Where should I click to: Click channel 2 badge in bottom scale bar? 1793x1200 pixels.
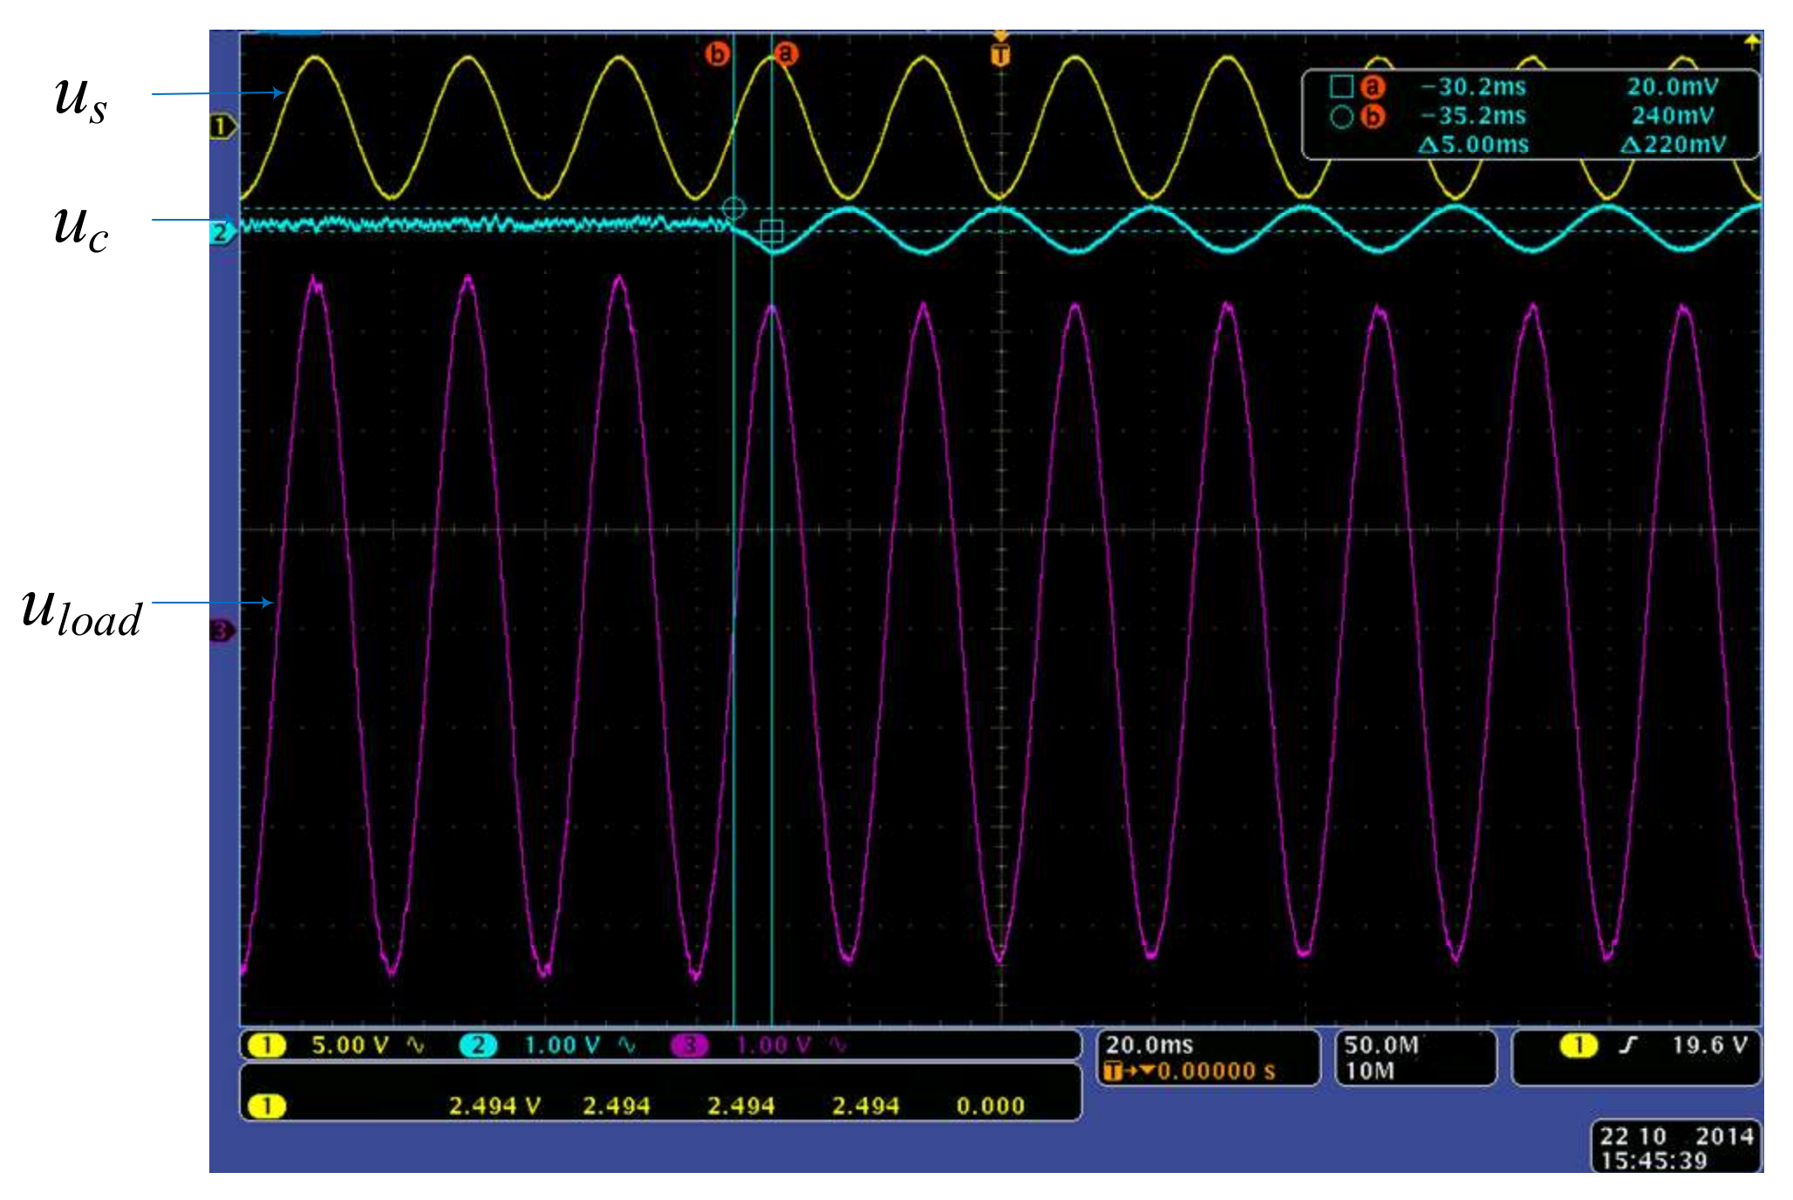coord(478,1045)
